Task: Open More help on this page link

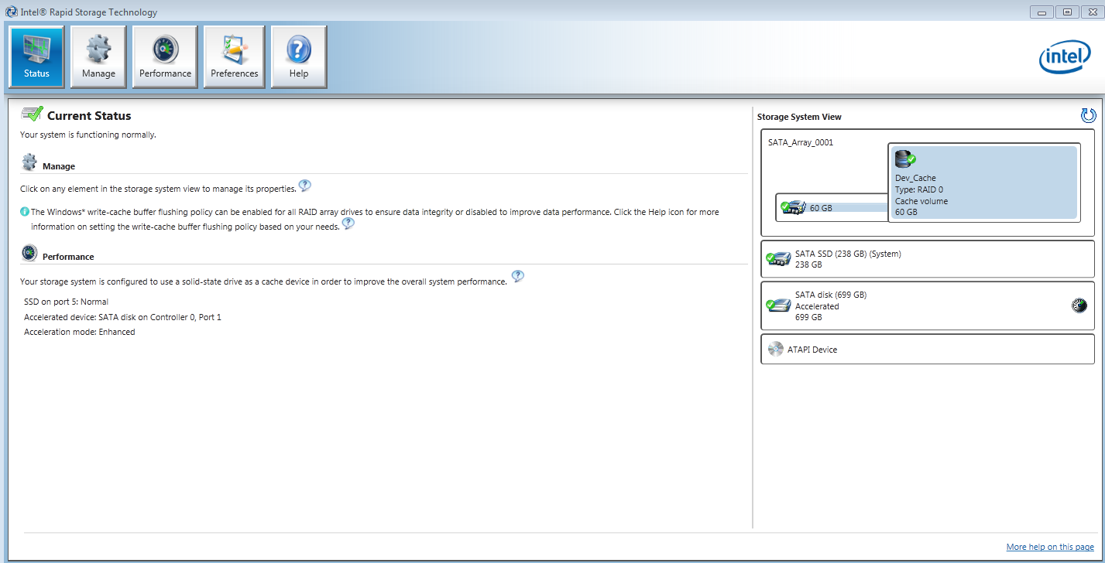Action: [1050, 547]
